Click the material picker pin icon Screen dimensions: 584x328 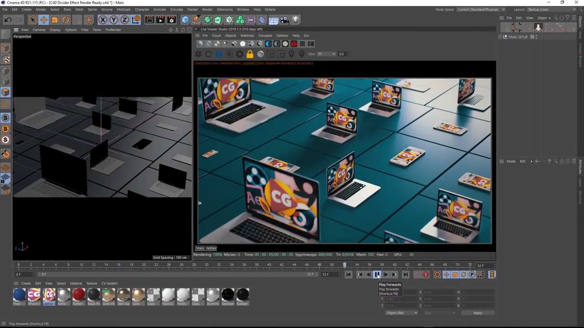point(302,54)
